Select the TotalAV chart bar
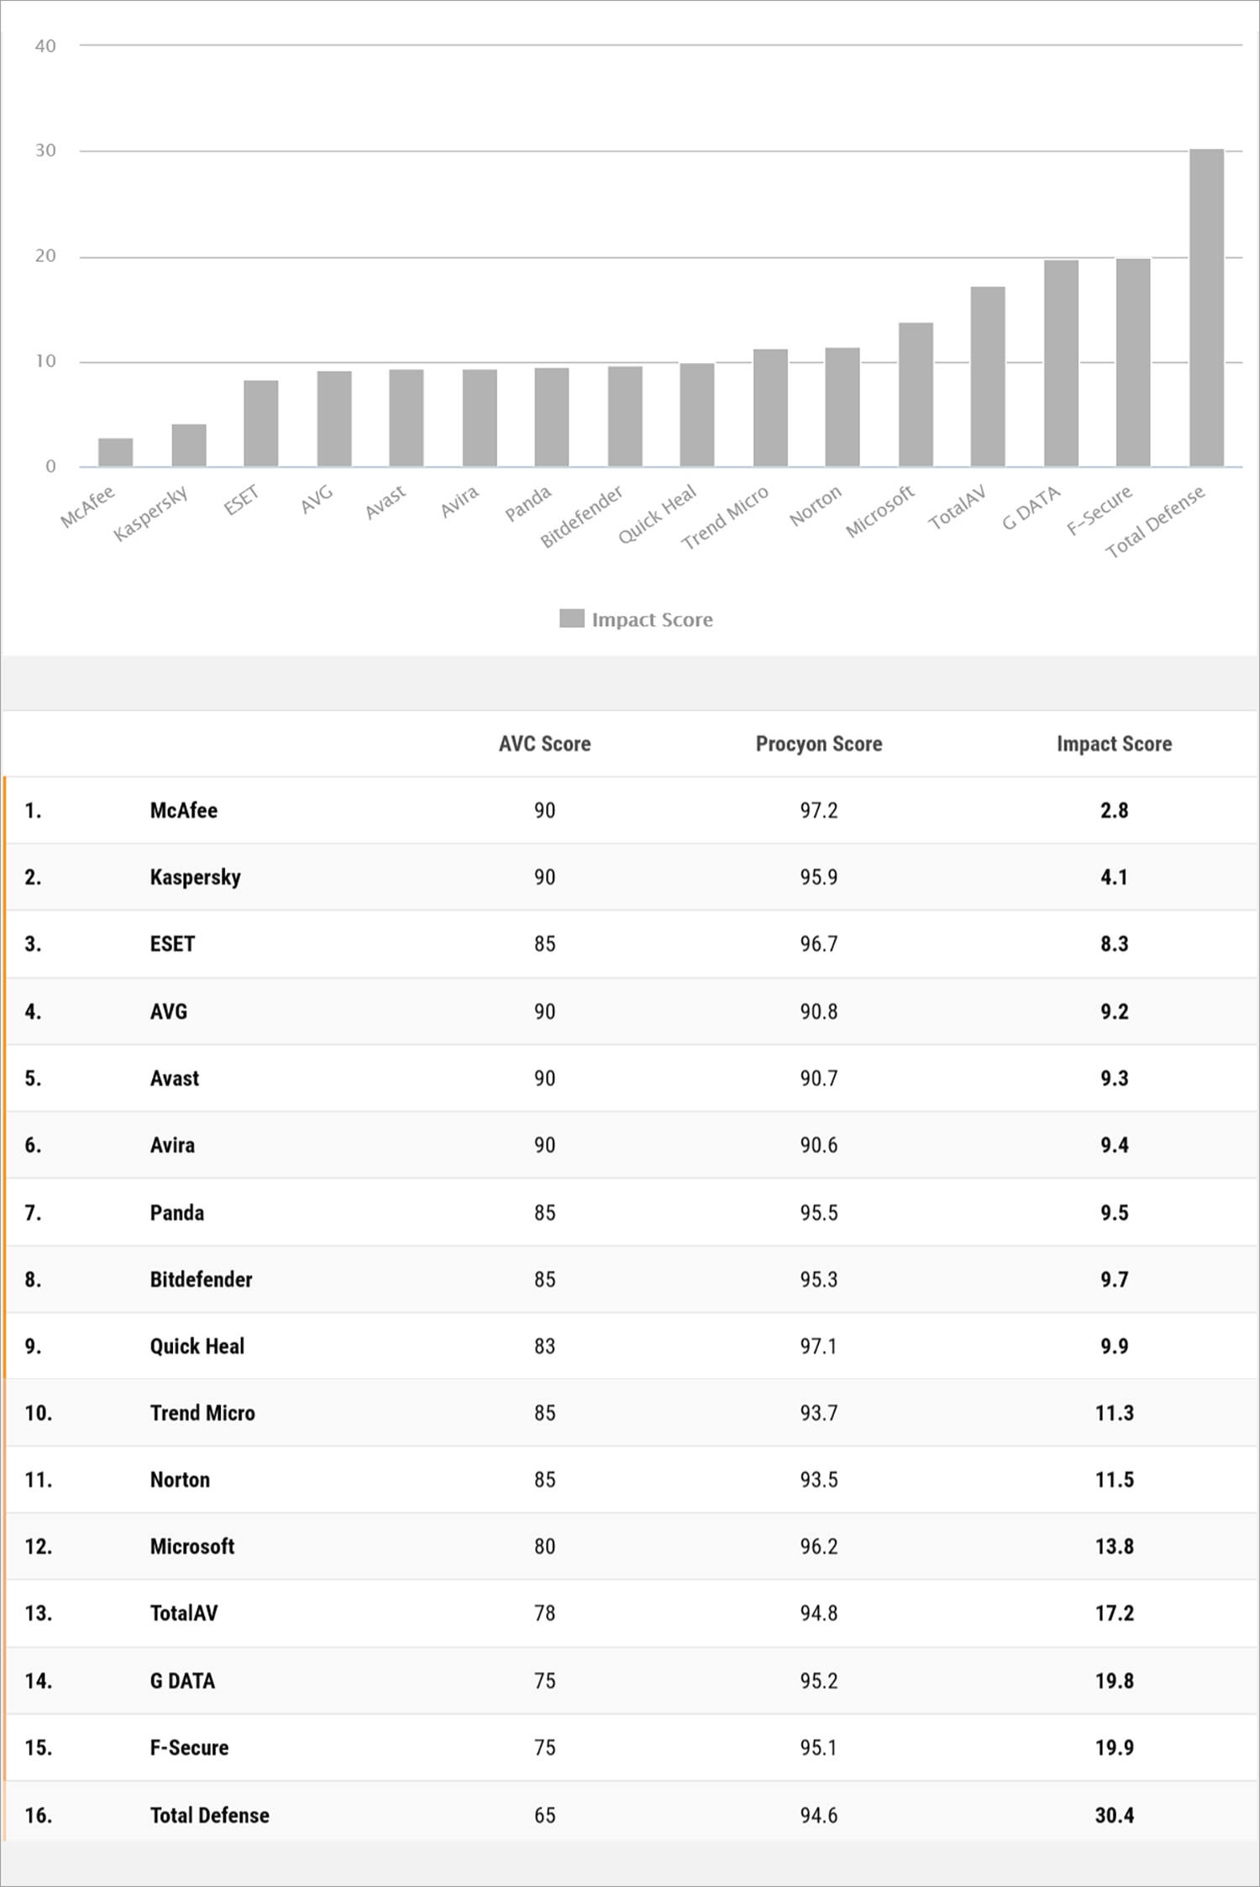 pos(988,376)
